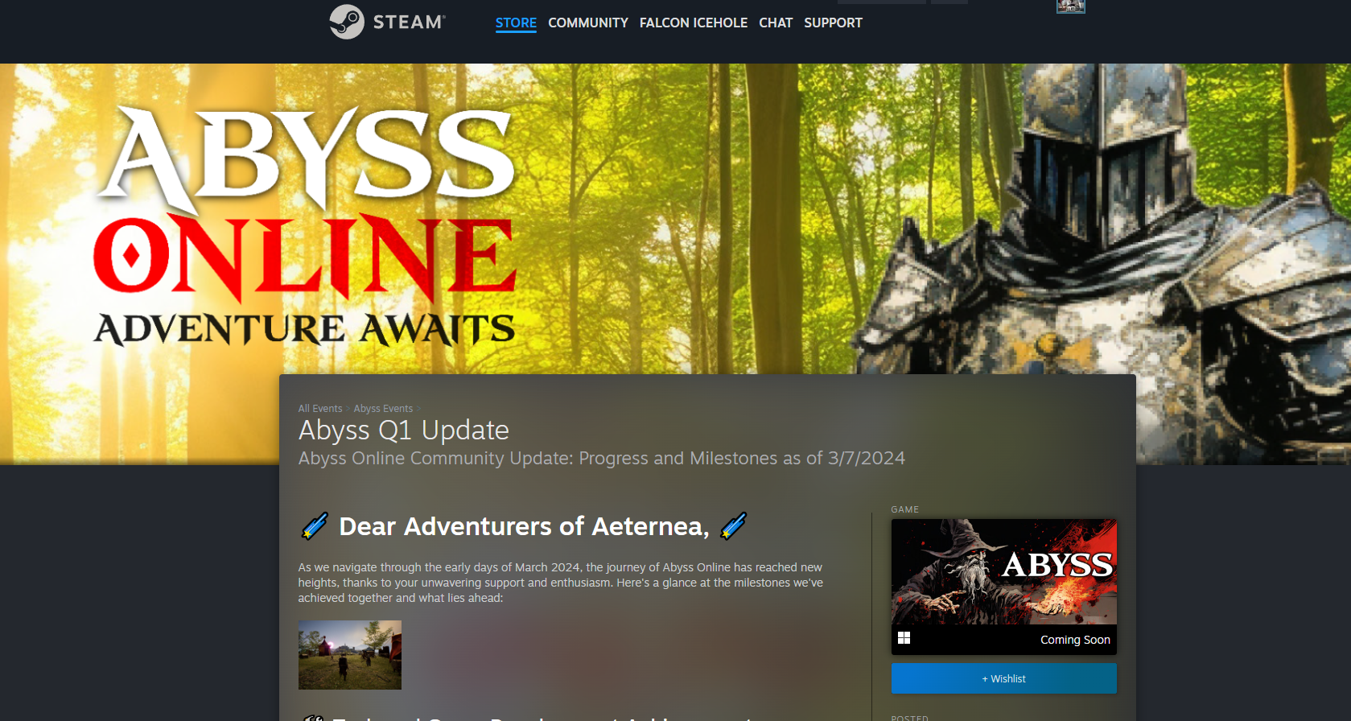
Task: Open the FALCON ICEHOLE profile menu
Action: 694,23
